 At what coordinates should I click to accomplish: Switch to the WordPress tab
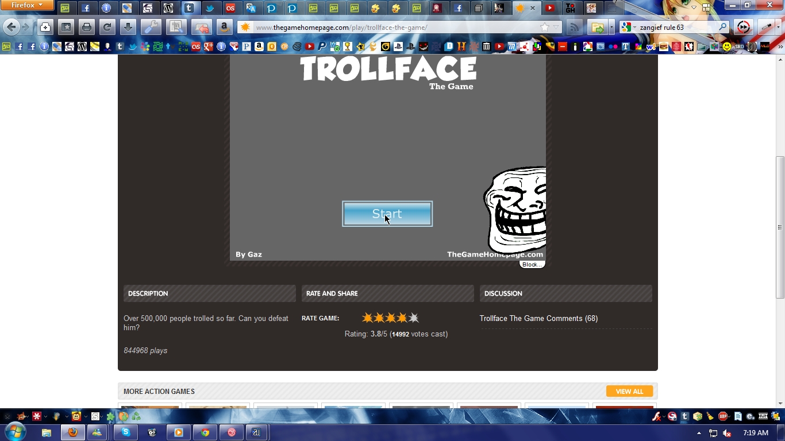coord(168,8)
